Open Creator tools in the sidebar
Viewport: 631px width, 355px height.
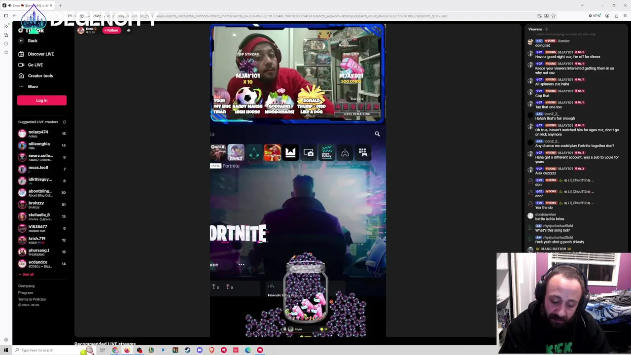[40, 76]
